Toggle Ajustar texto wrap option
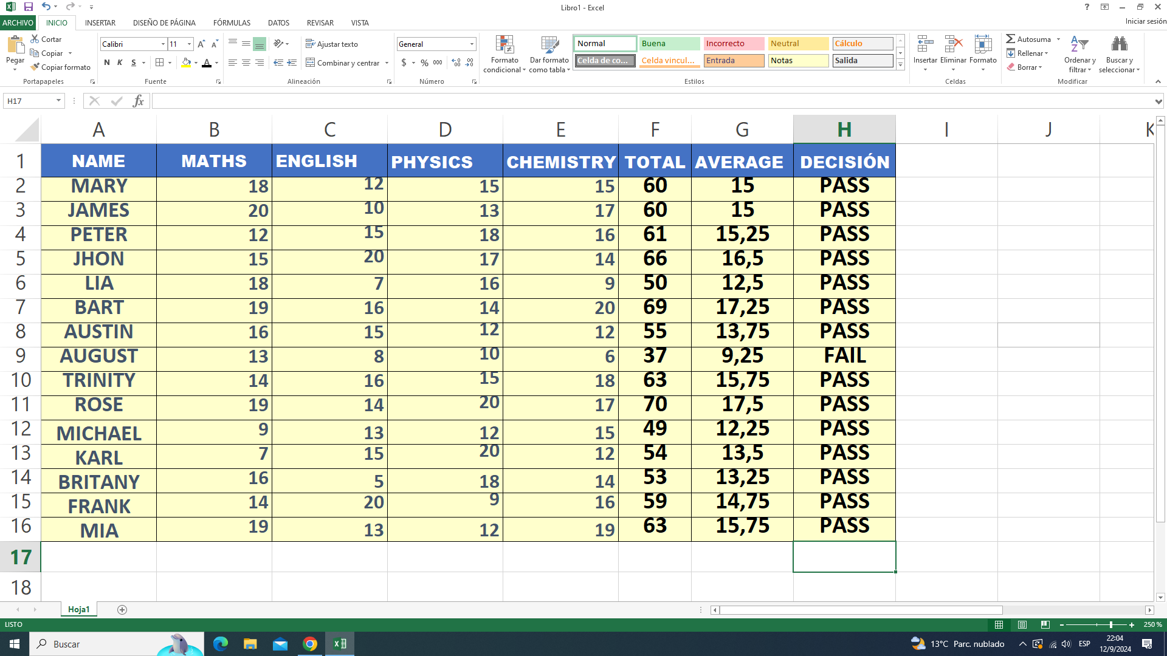This screenshot has width=1167, height=656. 332,44
